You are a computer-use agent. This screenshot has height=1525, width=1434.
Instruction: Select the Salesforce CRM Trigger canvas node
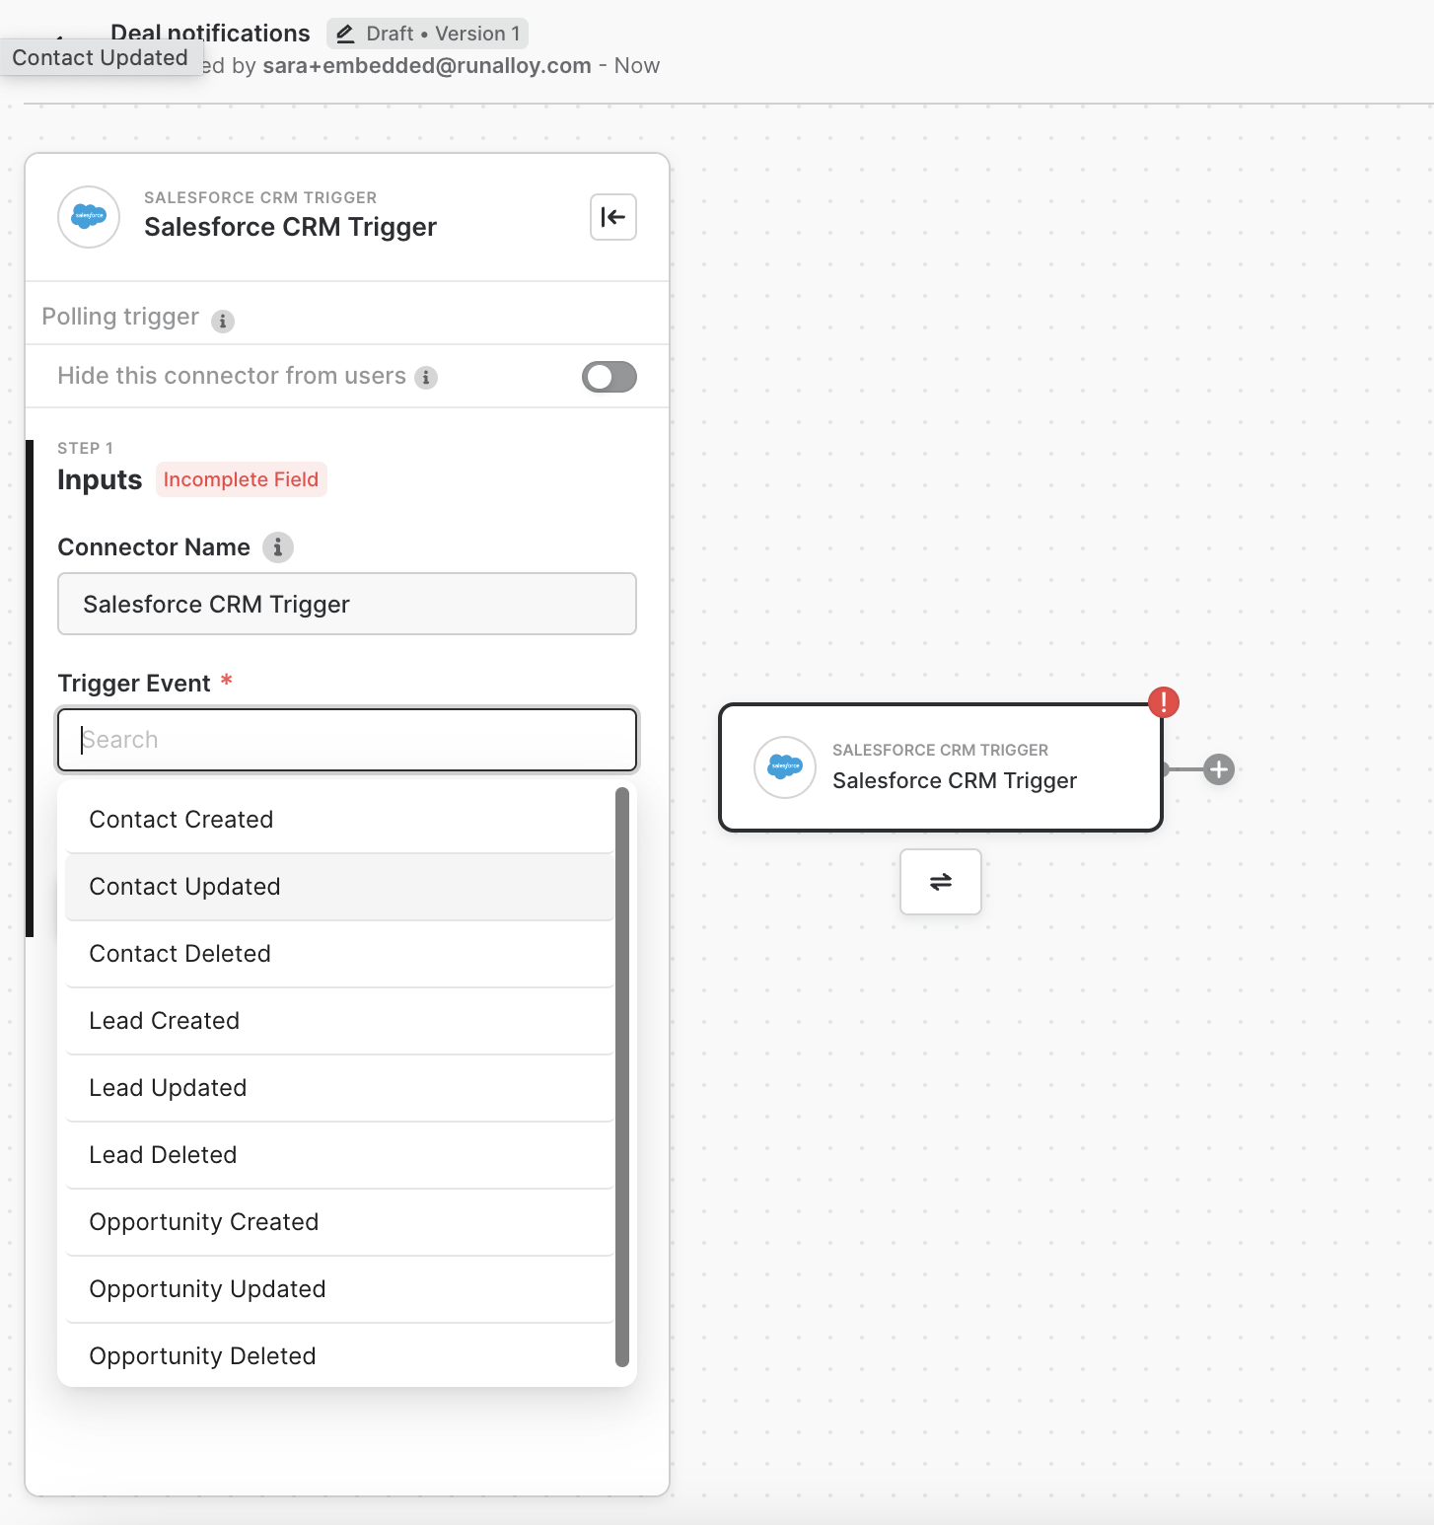click(940, 767)
